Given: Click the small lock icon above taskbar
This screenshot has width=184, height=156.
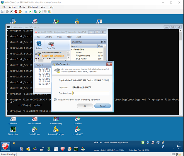Looking at the screenshot, I should pos(14,143).
